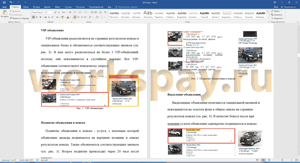Center the paragraph text
300x163 pixels.
[78, 17]
